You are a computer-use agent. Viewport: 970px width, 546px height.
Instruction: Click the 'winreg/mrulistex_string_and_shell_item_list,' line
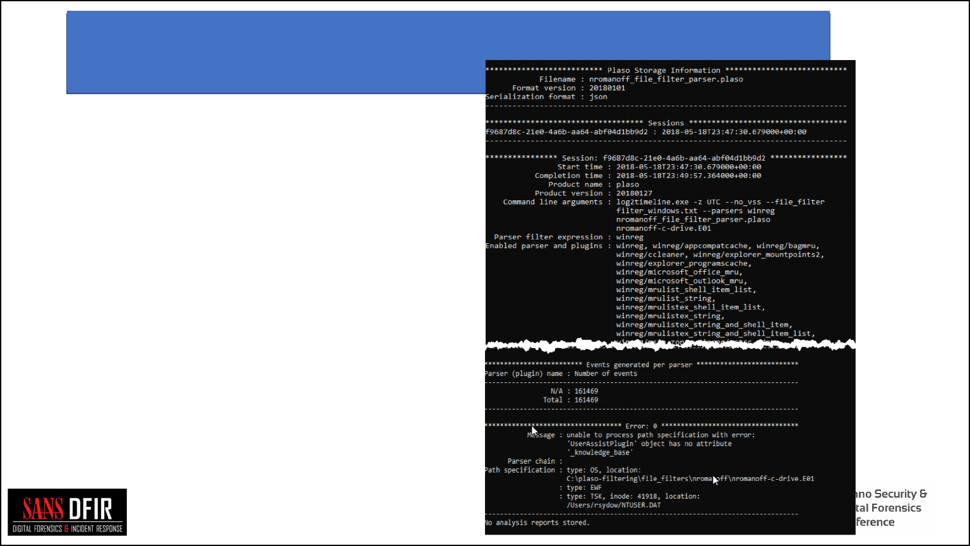coord(716,334)
